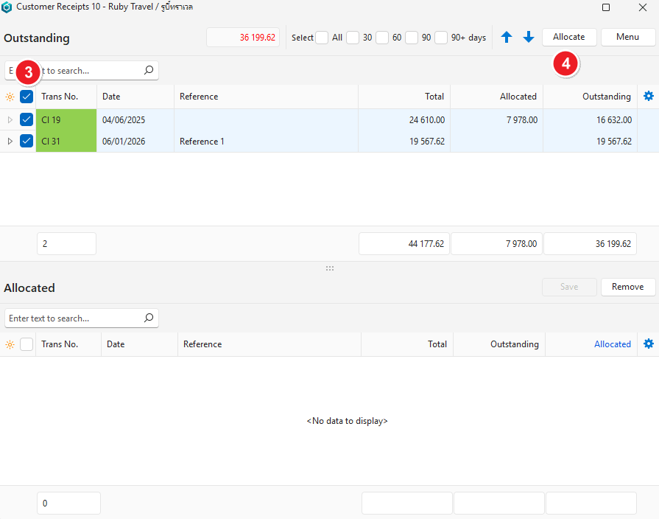Click the blue down arrow icon

pos(529,38)
